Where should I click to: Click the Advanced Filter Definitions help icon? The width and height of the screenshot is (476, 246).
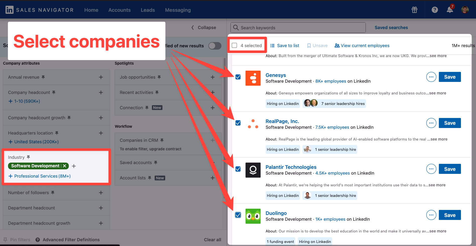[x=38, y=240]
